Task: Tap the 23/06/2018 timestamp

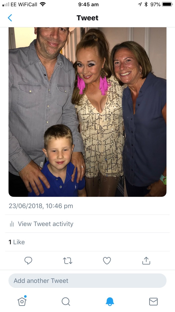Action: point(41,206)
